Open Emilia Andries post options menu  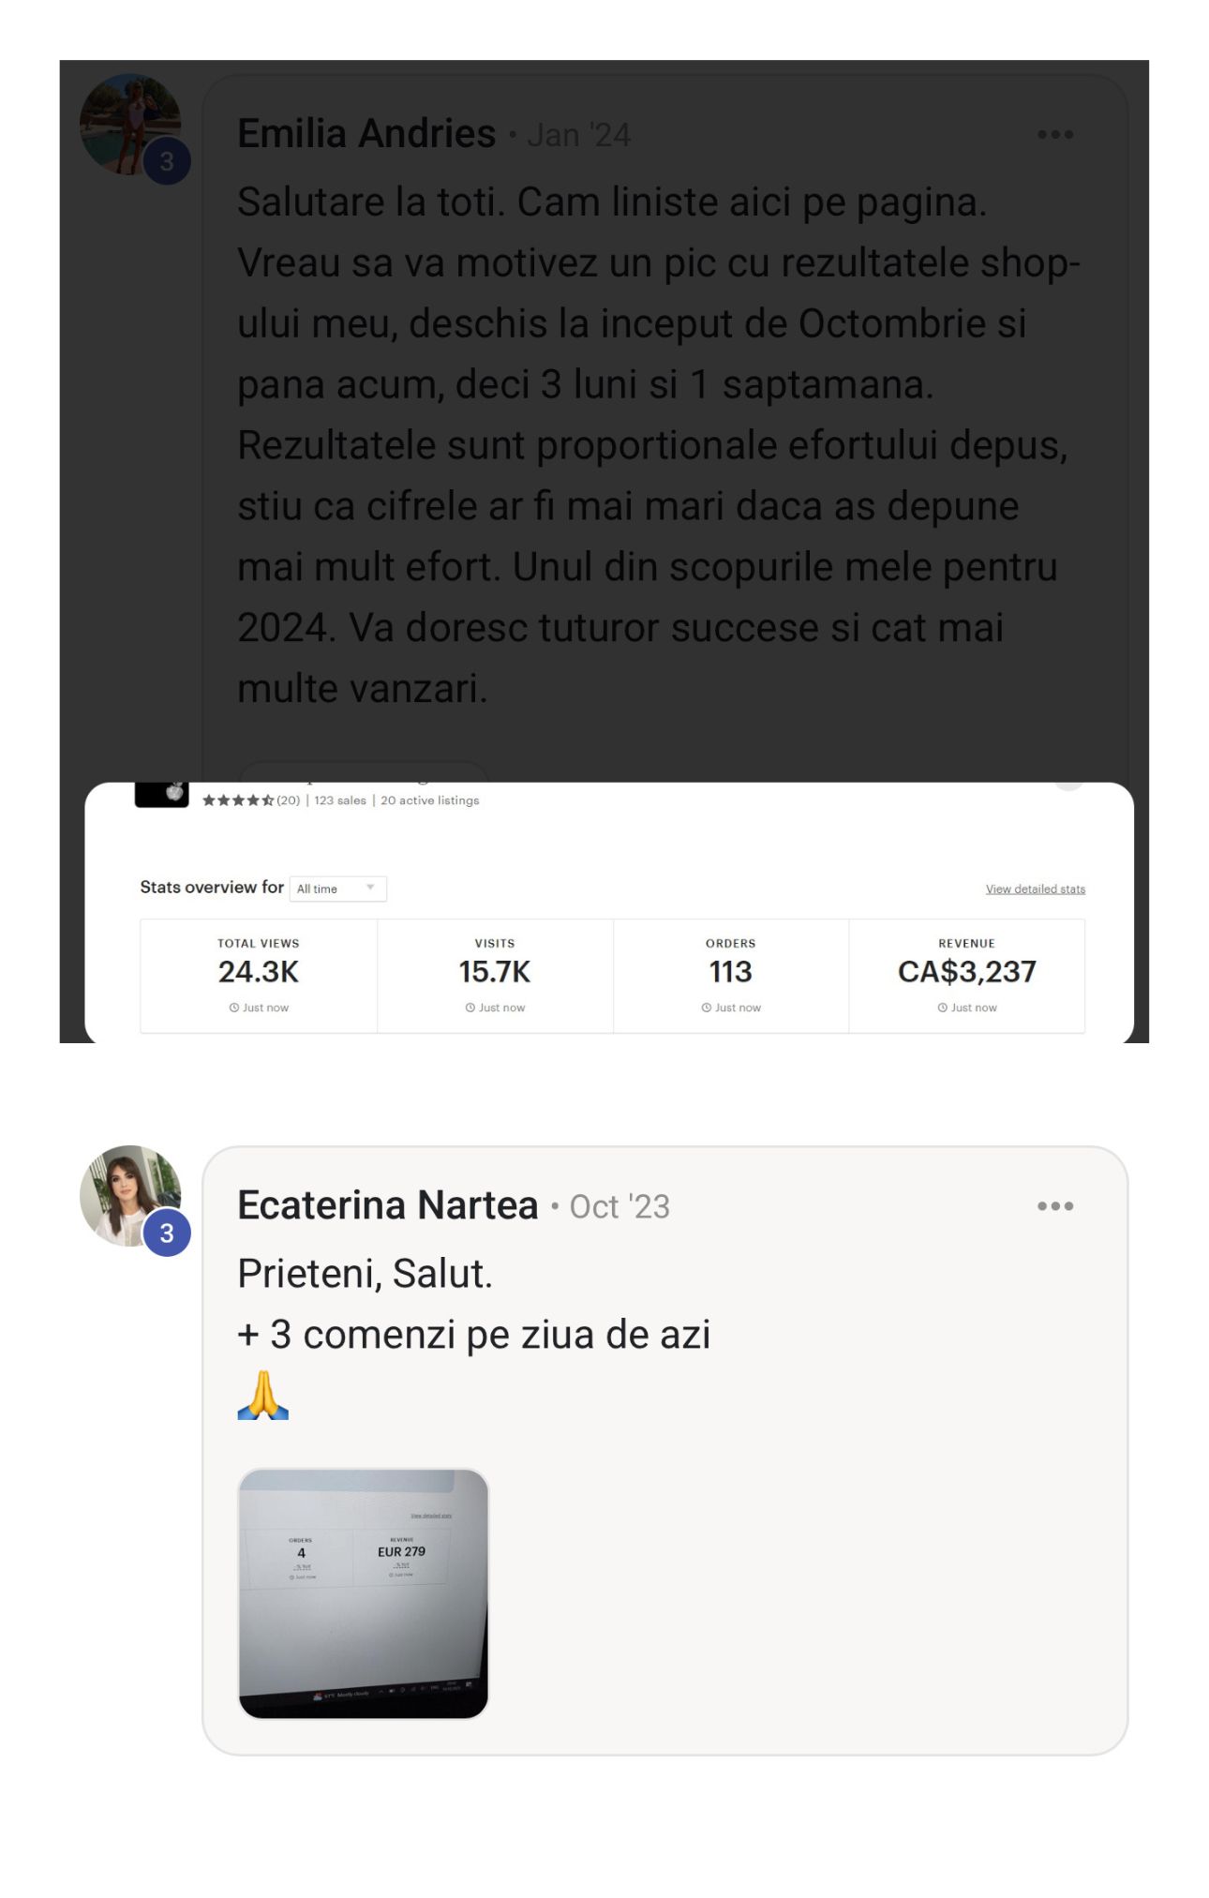pos(1054,135)
